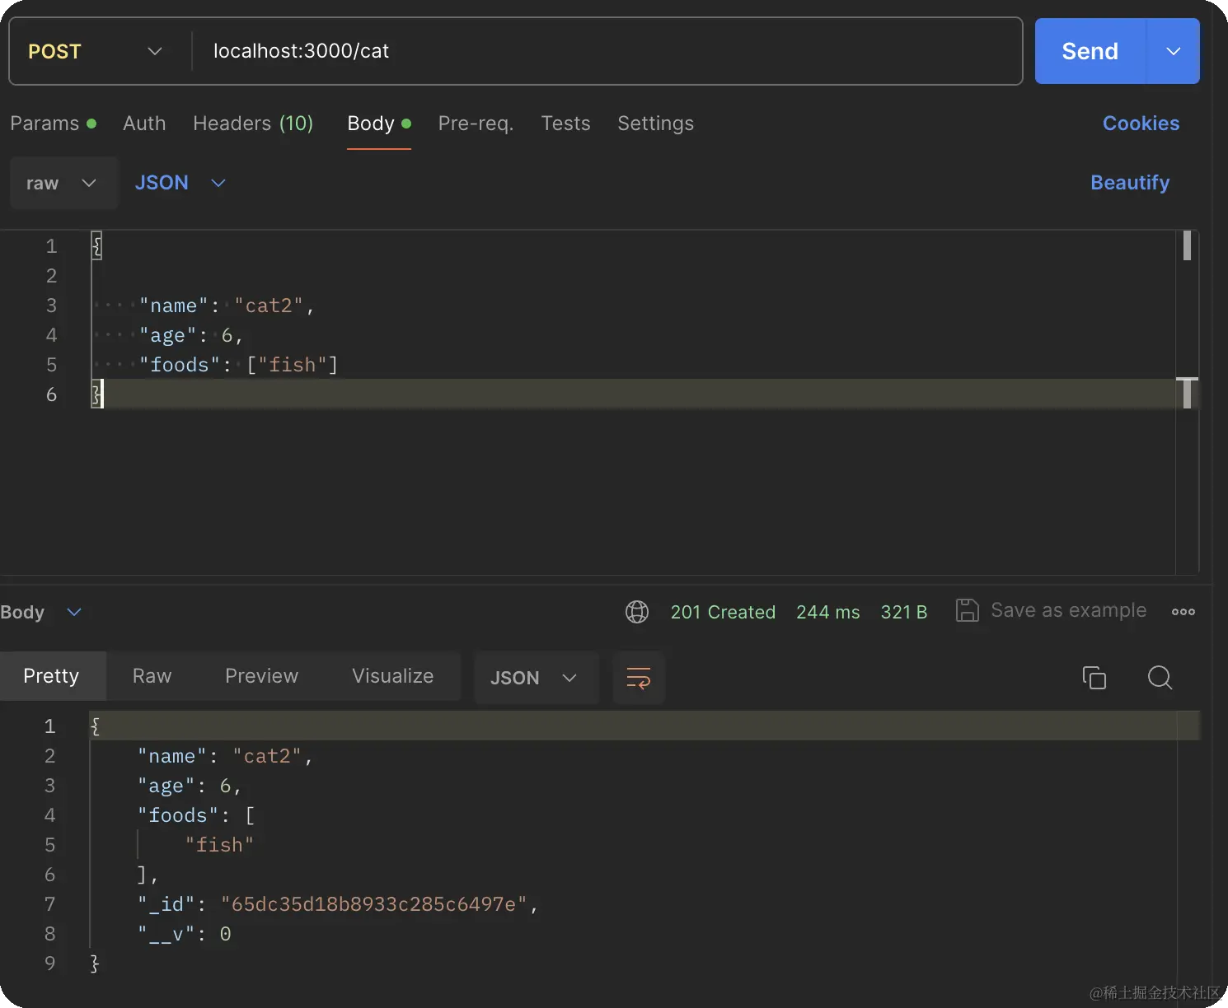Image resolution: width=1228 pixels, height=1008 pixels.
Task: Change the JSON request body language dropdown
Action: coord(180,183)
